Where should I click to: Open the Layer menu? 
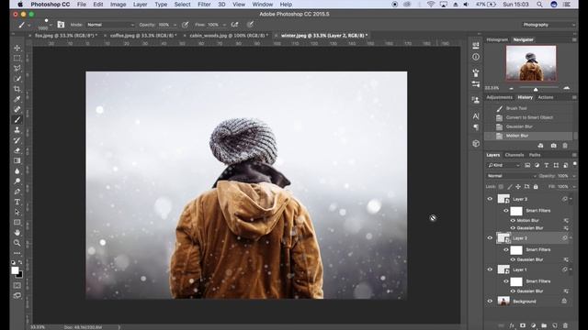[x=140, y=5]
